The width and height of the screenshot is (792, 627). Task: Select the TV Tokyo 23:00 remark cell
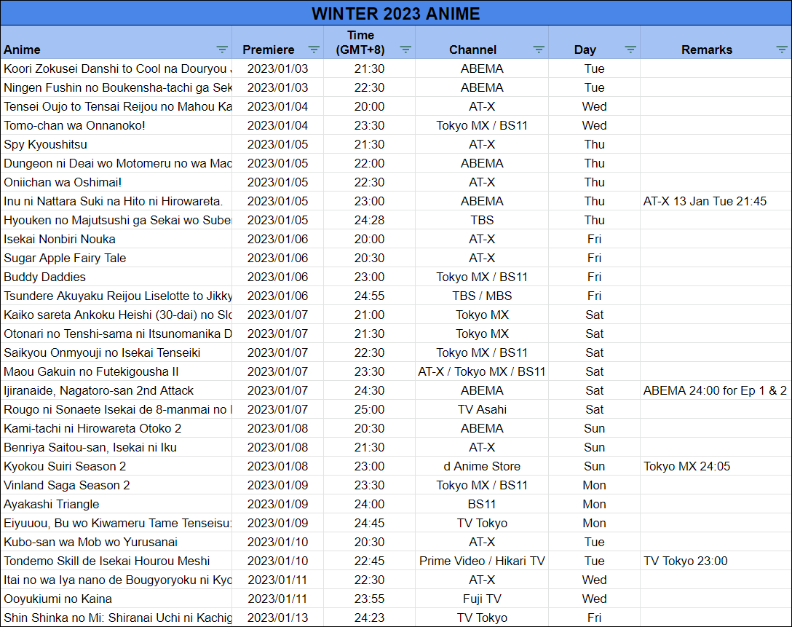tap(716, 561)
